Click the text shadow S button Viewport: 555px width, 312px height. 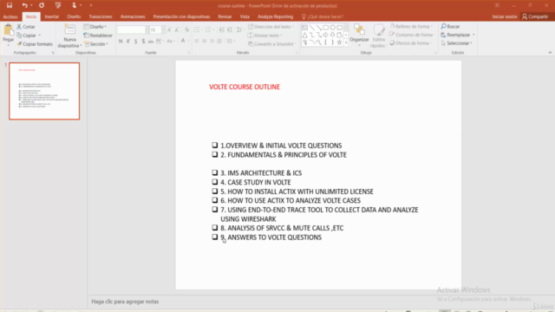coord(143,42)
